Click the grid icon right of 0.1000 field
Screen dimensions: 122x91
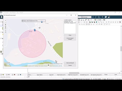[x=104, y=20]
